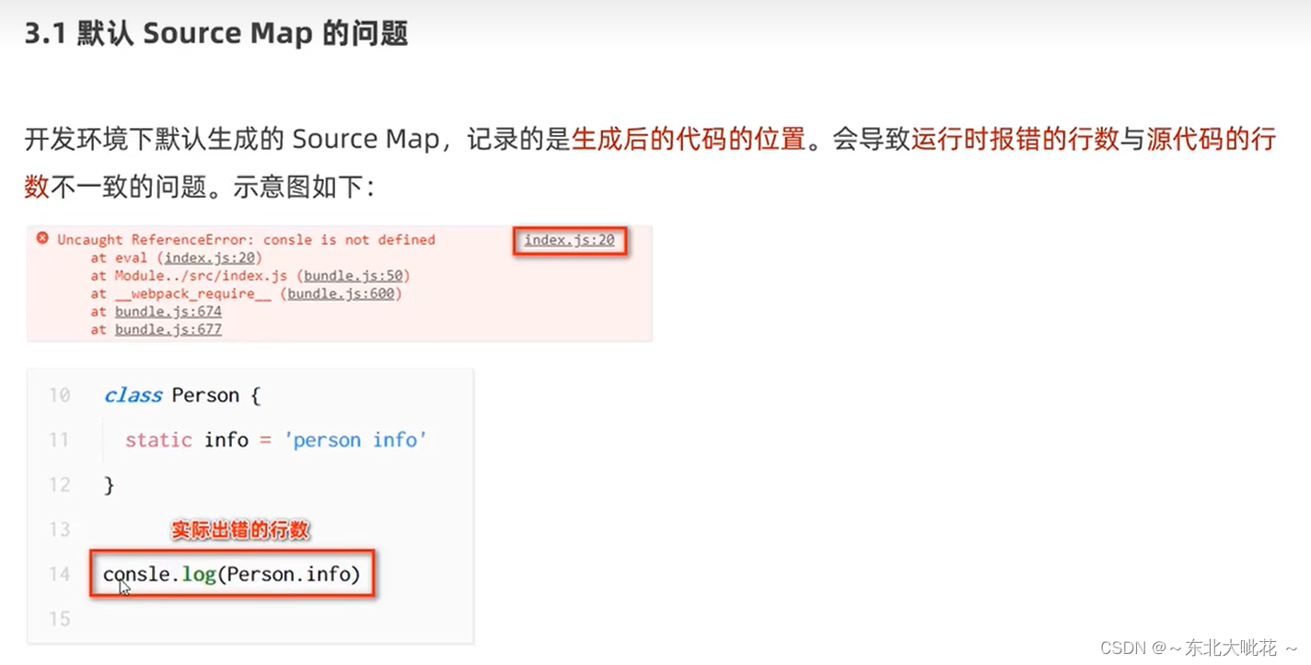Open the bundle.js:674 link
Viewport: 1311px width, 665px height.
click(x=168, y=312)
